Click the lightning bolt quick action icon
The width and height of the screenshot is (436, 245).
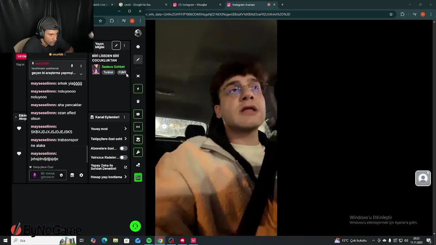coord(138,89)
